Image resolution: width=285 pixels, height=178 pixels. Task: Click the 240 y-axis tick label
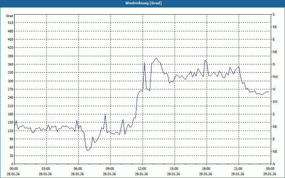pyautogui.click(x=11, y=98)
